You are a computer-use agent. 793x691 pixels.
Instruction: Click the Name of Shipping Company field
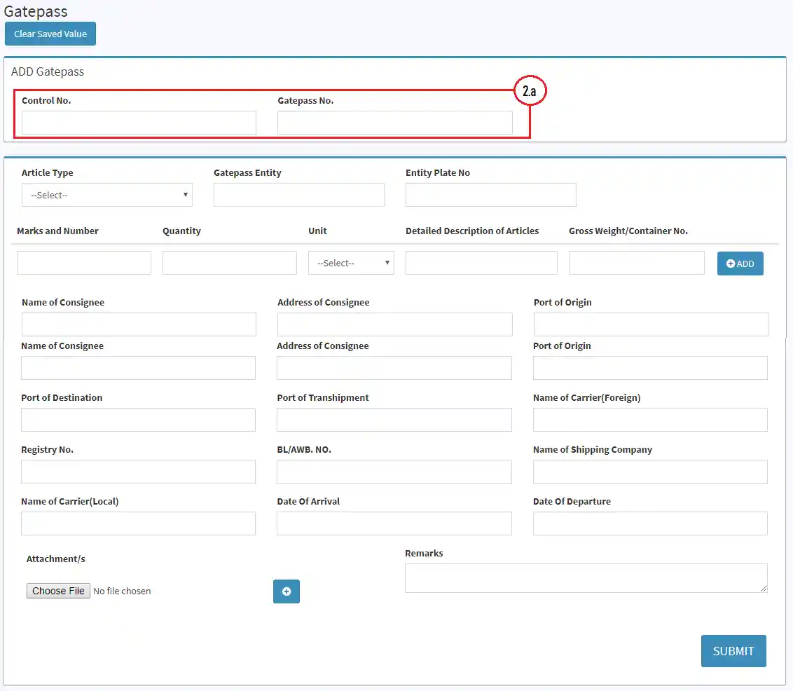(650, 472)
